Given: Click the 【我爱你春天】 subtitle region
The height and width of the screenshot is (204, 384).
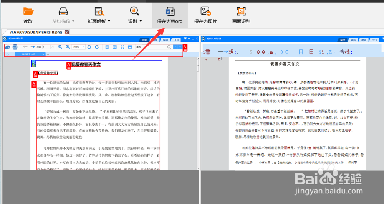Looking at the screenshot, I should tap(48, 73).
